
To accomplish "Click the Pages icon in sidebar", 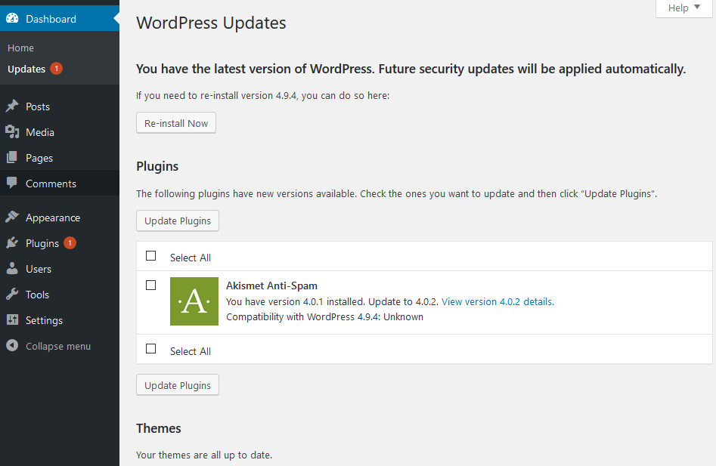I will [12, 158].
